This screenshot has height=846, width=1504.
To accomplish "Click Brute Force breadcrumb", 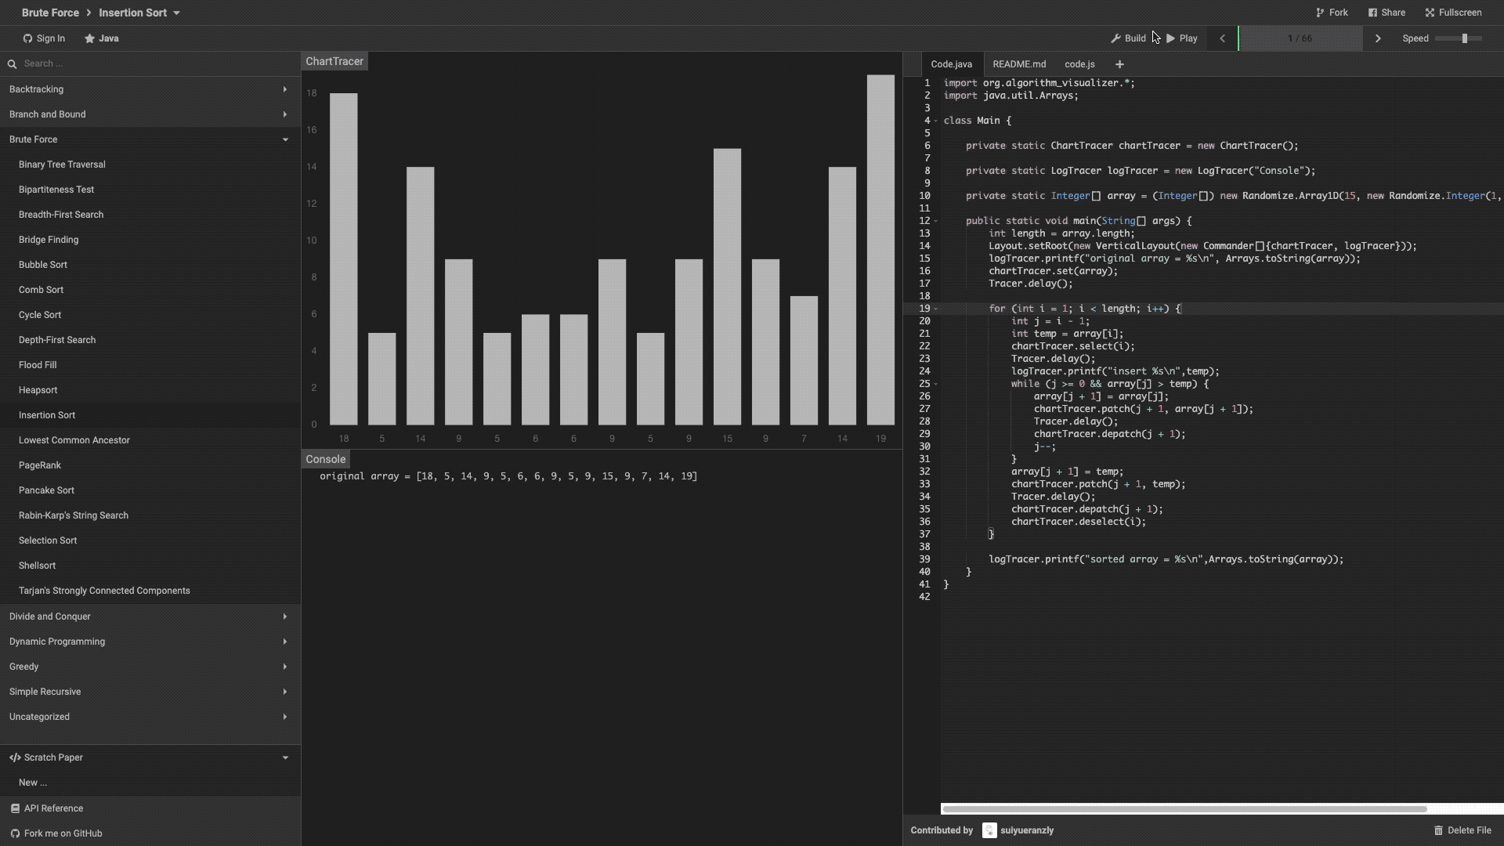I will [50, 13].
